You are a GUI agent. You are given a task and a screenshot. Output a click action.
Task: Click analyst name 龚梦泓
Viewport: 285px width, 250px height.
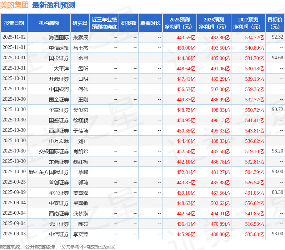tap(81, 214)
